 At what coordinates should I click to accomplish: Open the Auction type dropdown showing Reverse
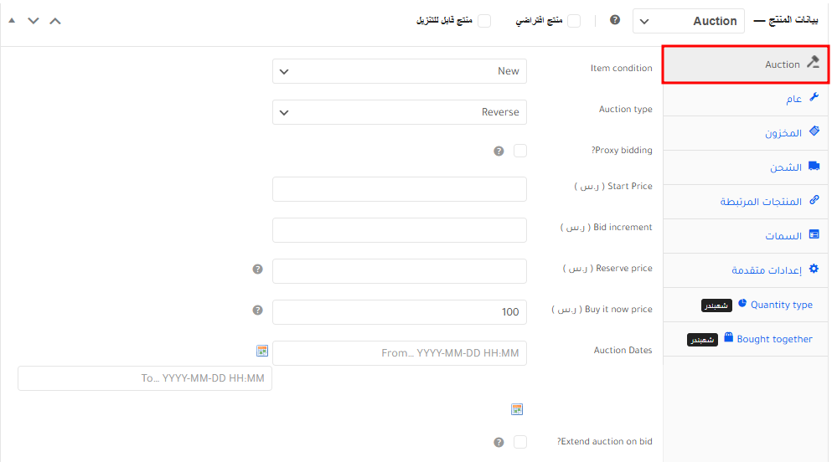pos(400,112)
